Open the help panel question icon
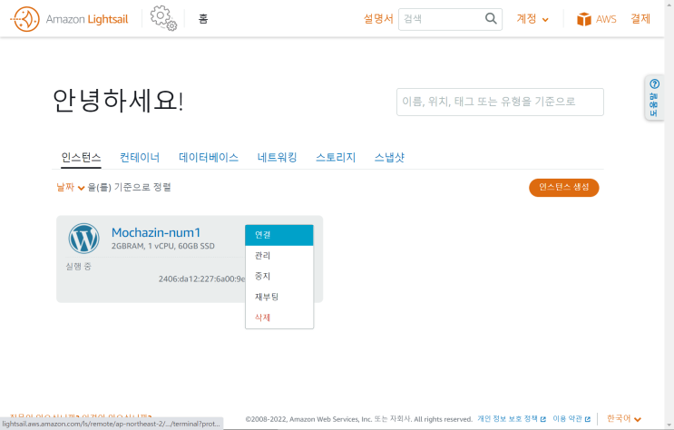The image size is (674, 430). [654, 83]
